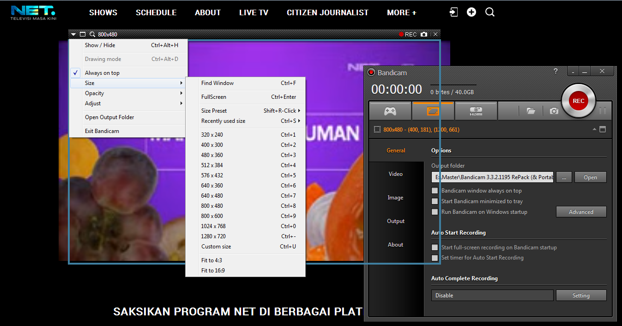
Task: Toggle 'Always on top' menu item
Action: [x=128, y=73]
